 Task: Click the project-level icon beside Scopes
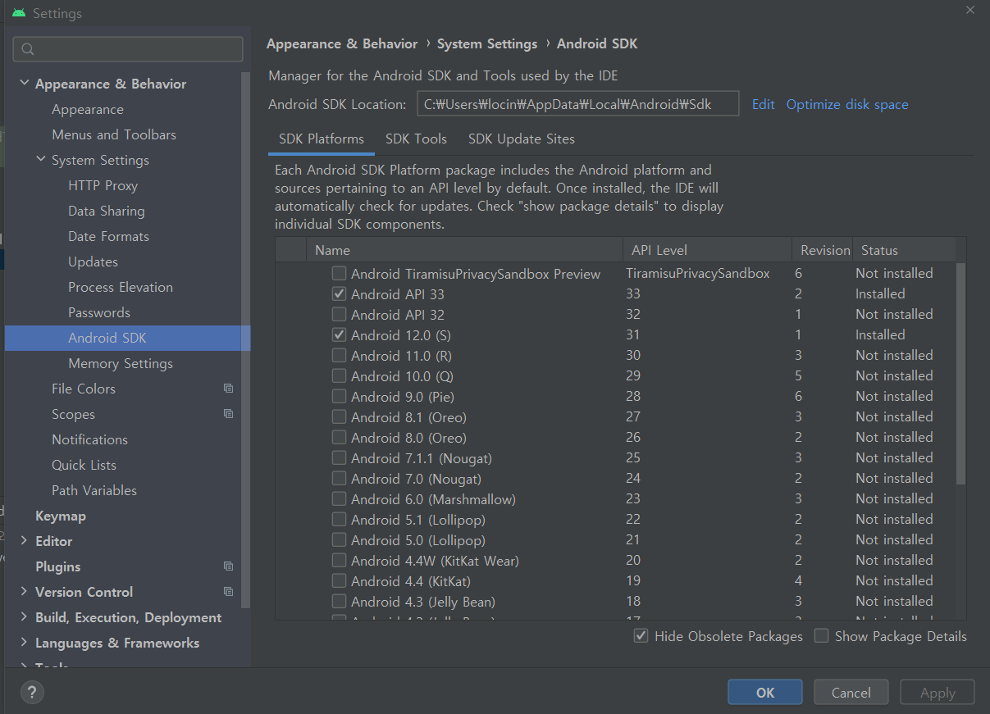pos(228,414)
